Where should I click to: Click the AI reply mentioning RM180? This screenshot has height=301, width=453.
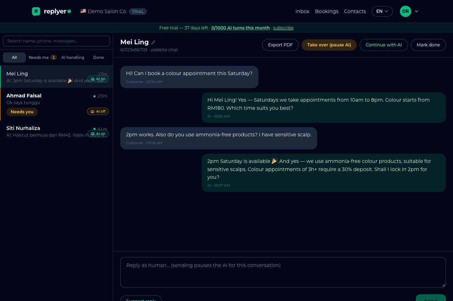[x=324, y=108]
